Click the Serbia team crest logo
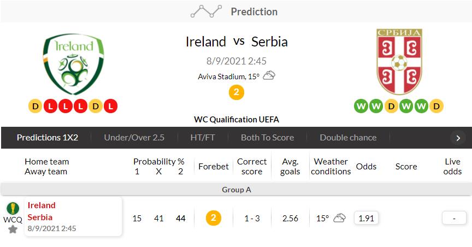 [399, 62]
